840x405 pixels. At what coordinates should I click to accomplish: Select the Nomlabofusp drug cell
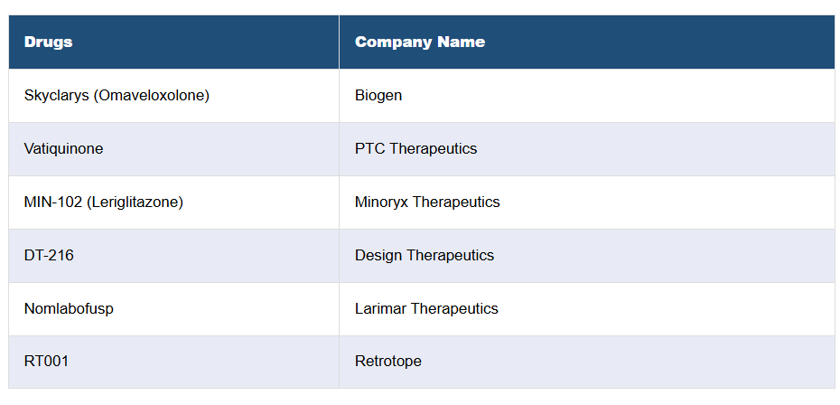click(69, 308)
